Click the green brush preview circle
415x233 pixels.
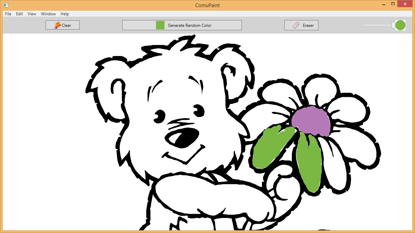click(400, 25)
